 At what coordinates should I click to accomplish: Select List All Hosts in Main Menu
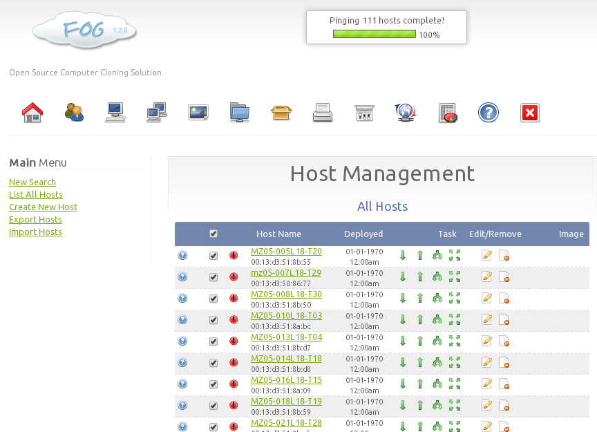pyautogui.click(x=35, y=194)
